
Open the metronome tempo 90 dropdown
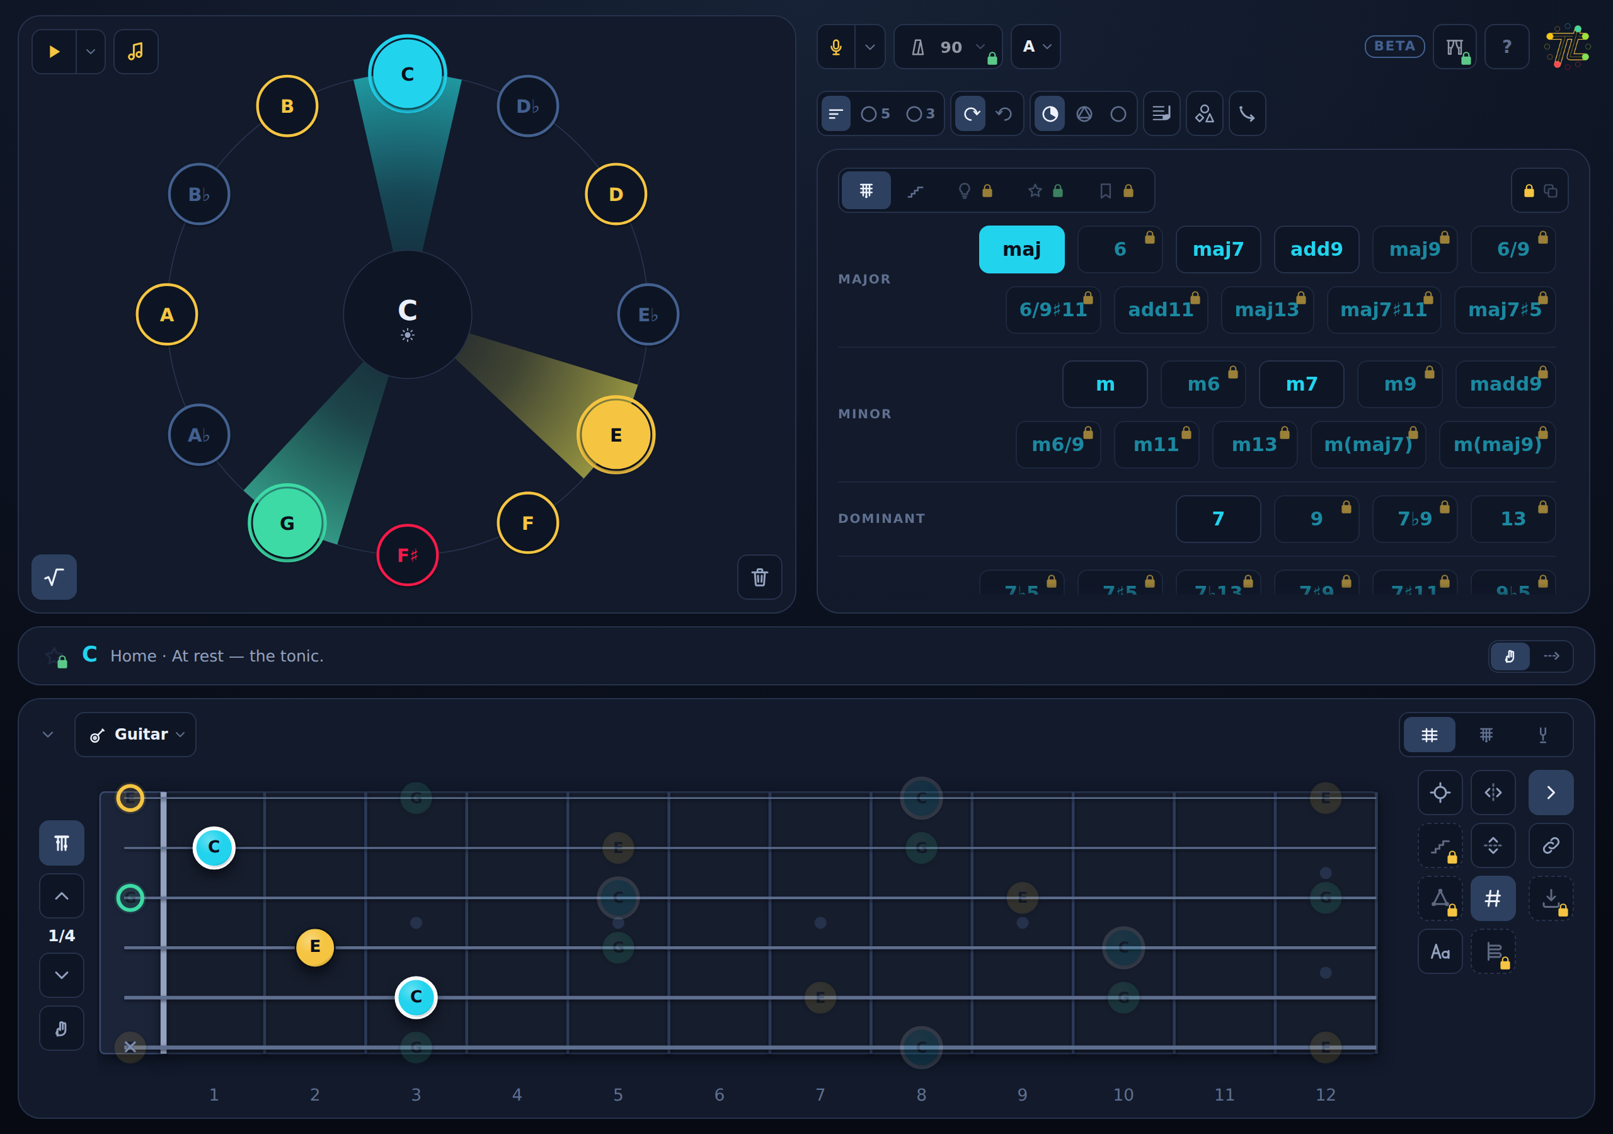pos(948,47)
